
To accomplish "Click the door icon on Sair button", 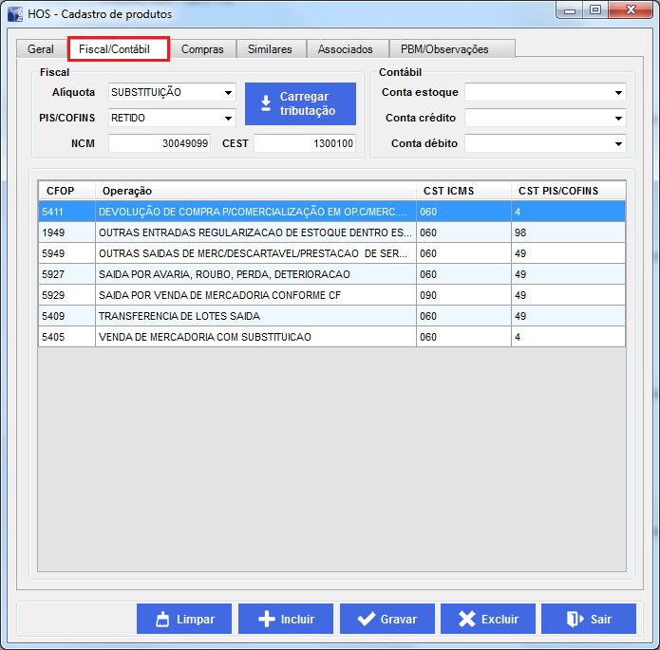I will click(573, 620).
